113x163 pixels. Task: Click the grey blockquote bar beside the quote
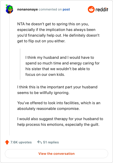[x=20, y=64]
